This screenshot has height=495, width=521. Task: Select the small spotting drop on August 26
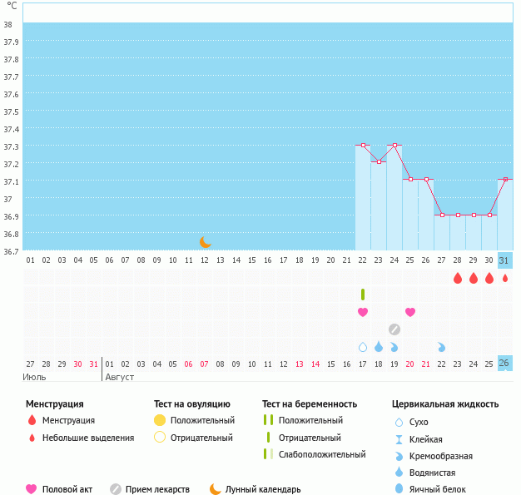pyautogui.click(x=504, y=279)
